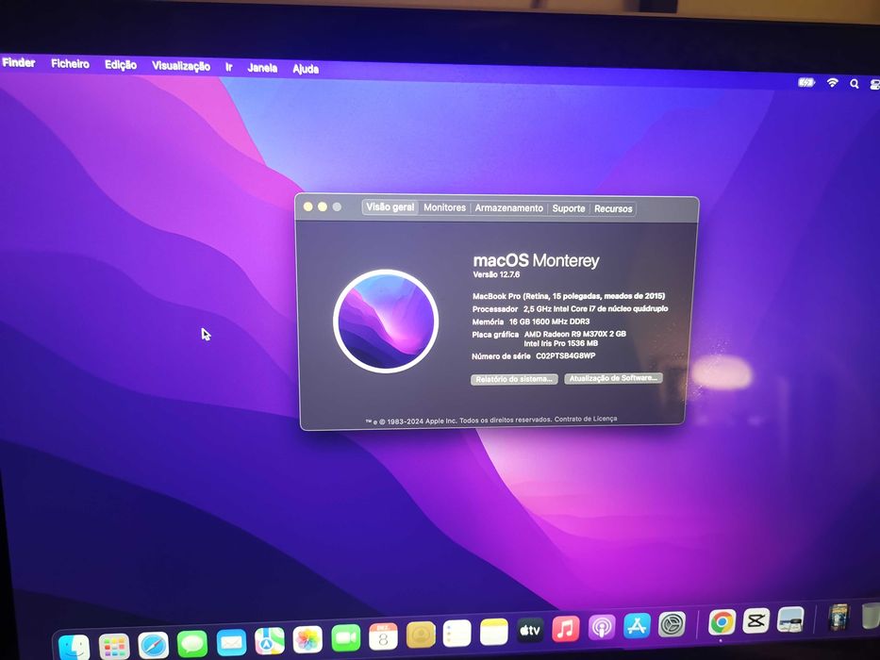Screen dimensions: 880x660
Task: Switch to the Armazenamento tab
Action: coord(509,208)
